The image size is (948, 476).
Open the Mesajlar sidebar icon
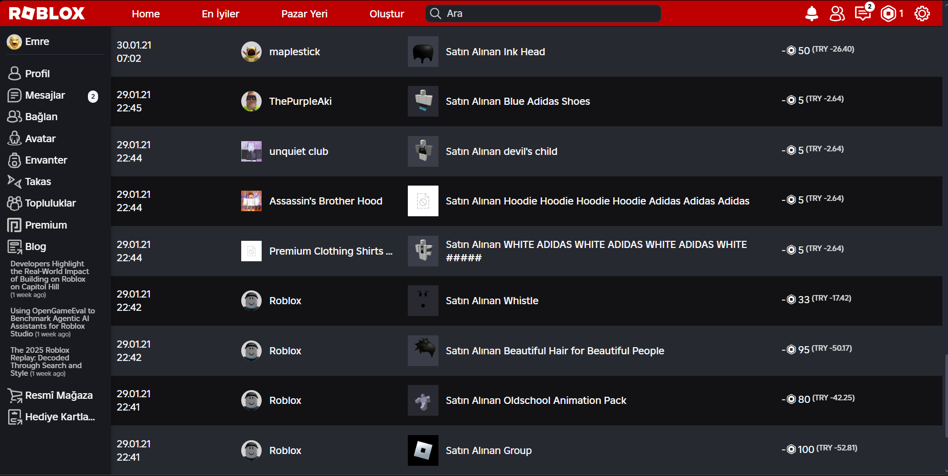pos(14,95)
